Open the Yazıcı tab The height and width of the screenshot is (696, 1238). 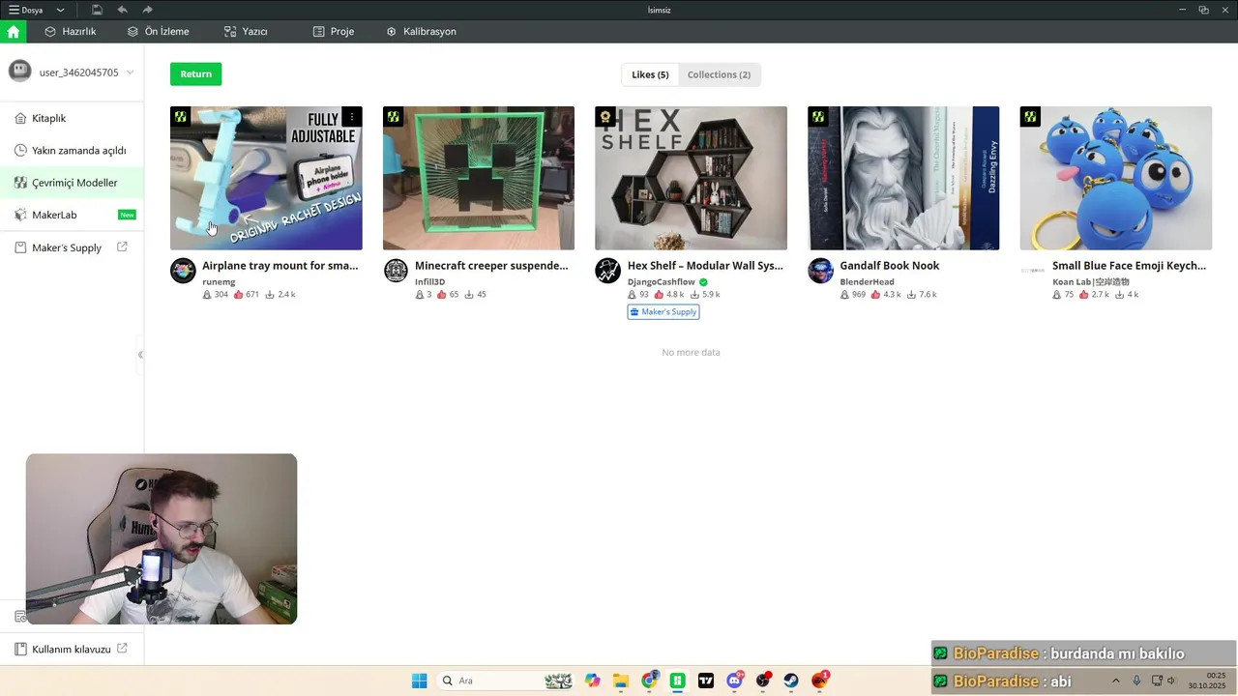click(245, 31)
